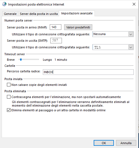
Task: Expand the IMAP encryption dropdown arrow
Action: [x=131, y=34]
